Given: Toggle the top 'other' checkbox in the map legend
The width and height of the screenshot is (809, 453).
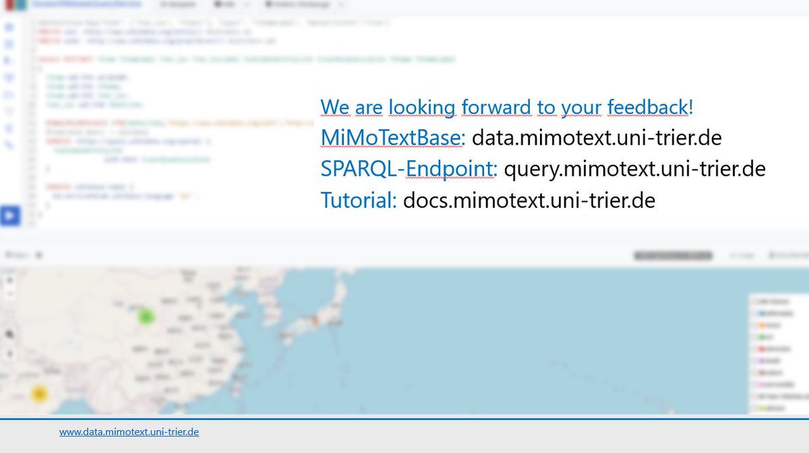Looking at the screenshot, I should (x=753, y=300).
